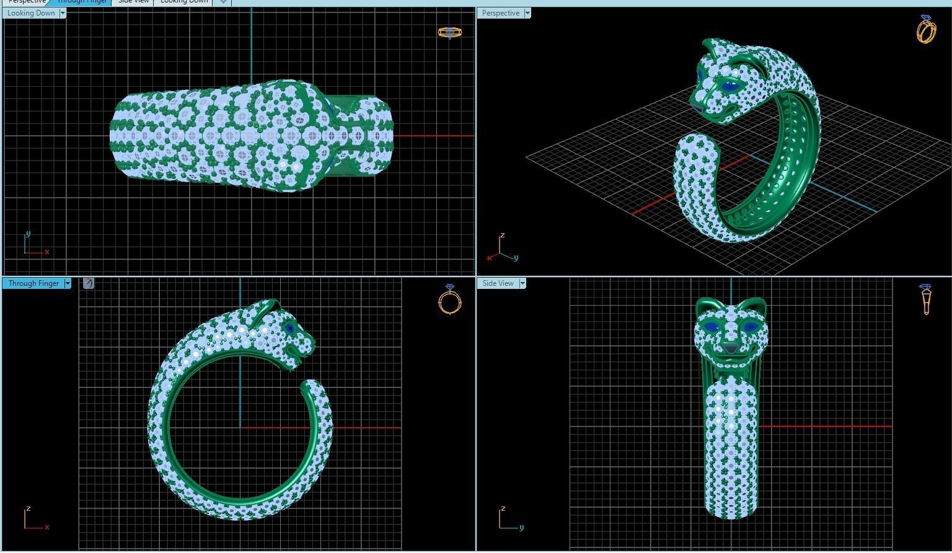Click the ring icon in Looking Down viewport
The image size is (952, 553).
coord(450,32)
